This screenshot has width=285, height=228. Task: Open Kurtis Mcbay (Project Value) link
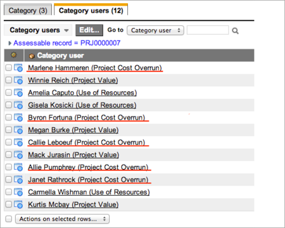click(73, 205)
